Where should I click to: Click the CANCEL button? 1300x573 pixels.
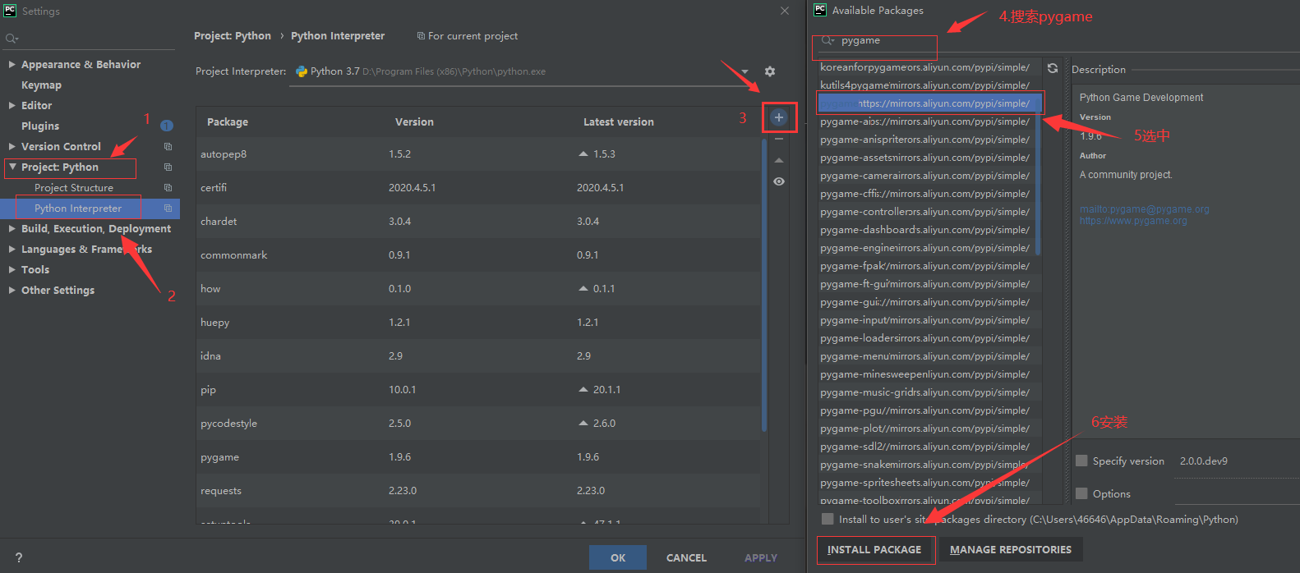686,557
